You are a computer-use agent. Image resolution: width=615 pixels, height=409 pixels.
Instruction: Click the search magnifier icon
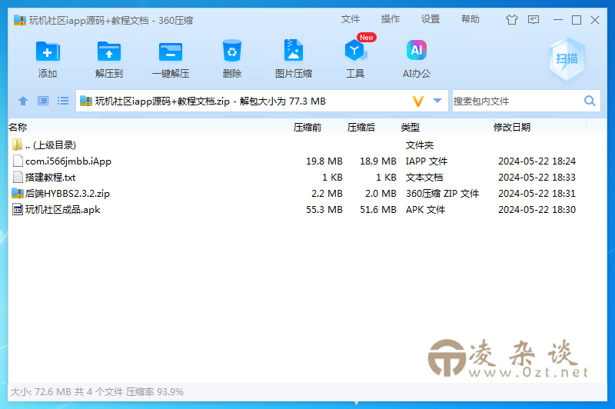pyautogui.click(x=590, y=101)
